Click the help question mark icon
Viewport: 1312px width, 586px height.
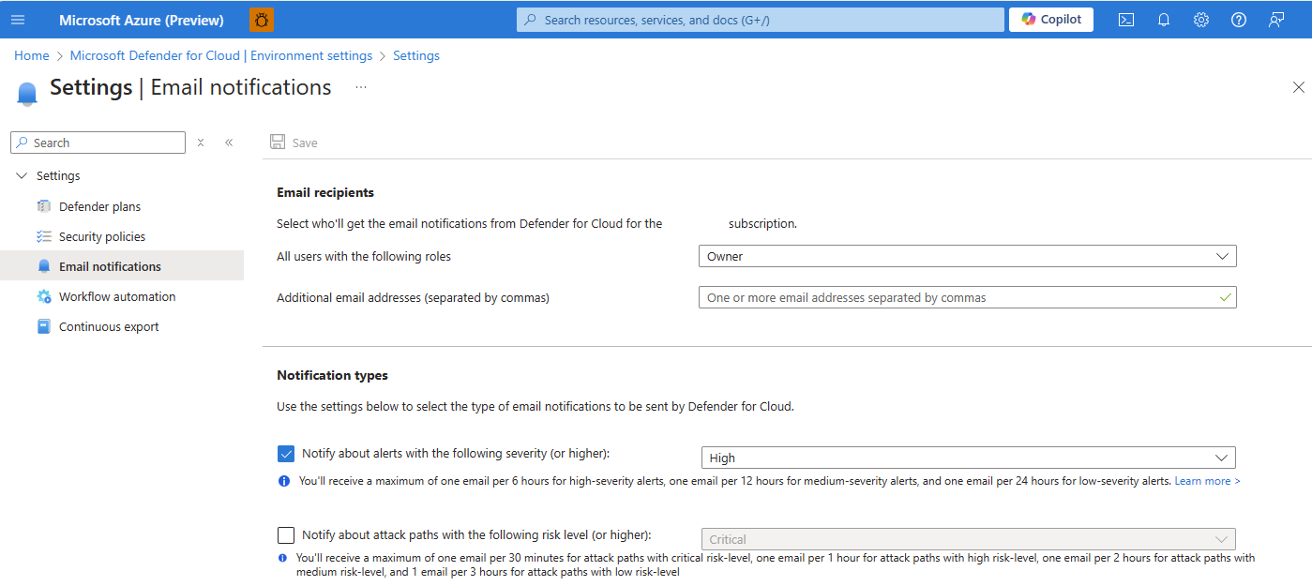click(1239, 20)
